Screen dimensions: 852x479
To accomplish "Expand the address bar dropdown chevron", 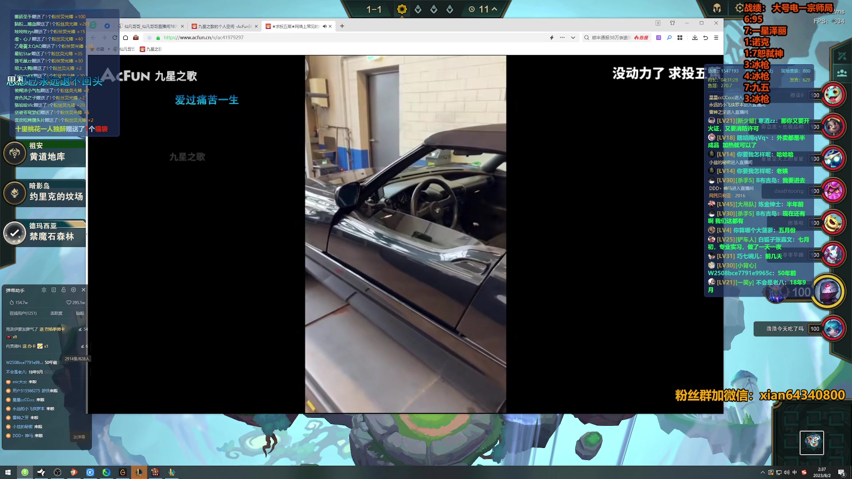I will point(573,38).
